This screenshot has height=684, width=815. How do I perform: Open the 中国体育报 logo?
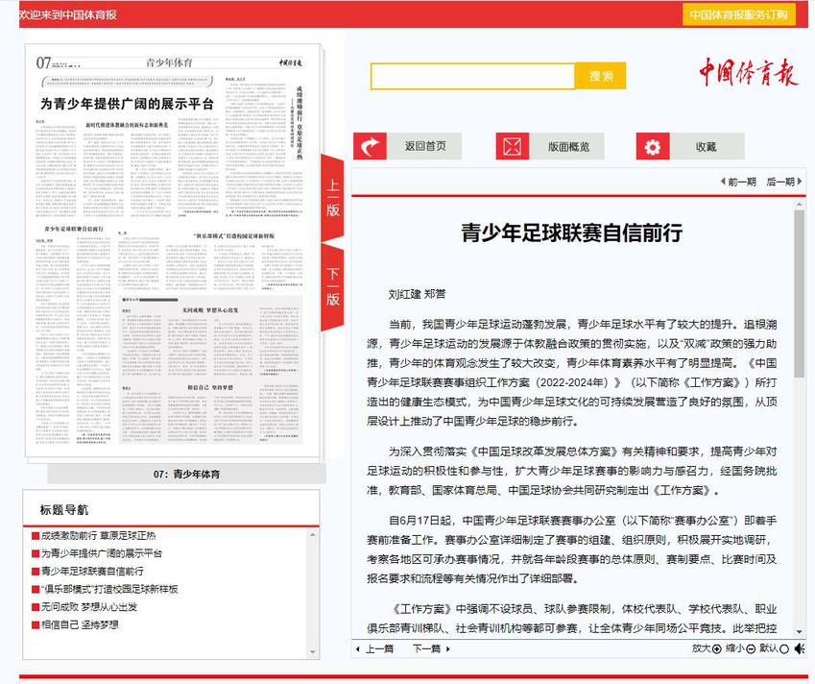coord(747,73)
